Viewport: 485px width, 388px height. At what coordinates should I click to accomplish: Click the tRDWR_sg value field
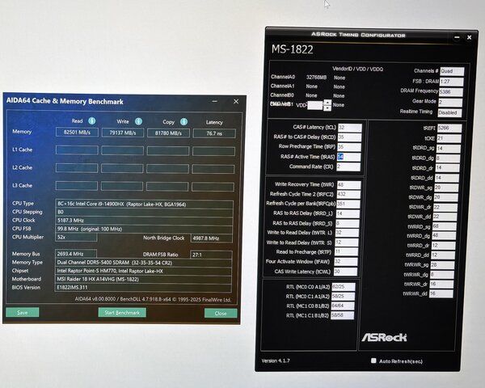446,188
